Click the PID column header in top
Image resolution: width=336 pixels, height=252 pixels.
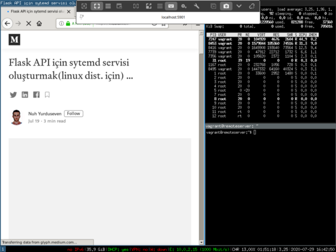click(213, 35)
